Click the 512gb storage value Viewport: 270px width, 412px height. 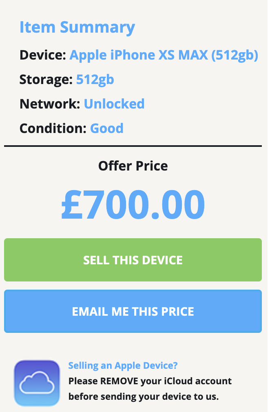pos(95,80)
